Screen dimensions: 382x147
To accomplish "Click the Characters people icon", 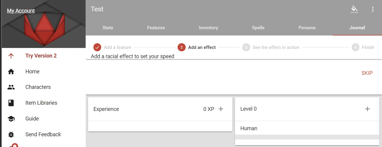I will 11,87.
